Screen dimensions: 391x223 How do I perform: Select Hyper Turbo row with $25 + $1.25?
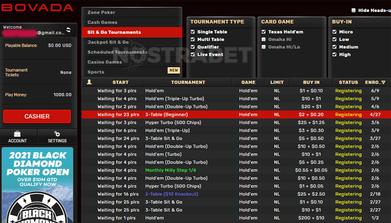coord(236,123)
